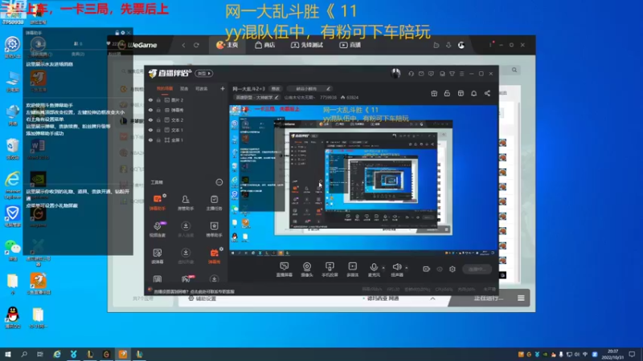Click the notification bell above the preview
The height and width of the screenshot is (361, 643).
pos(473,93)
